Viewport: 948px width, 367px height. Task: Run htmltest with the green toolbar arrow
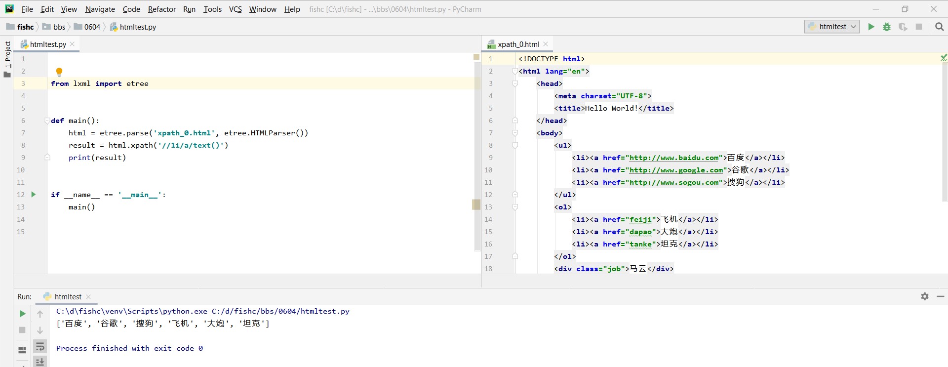871,27
